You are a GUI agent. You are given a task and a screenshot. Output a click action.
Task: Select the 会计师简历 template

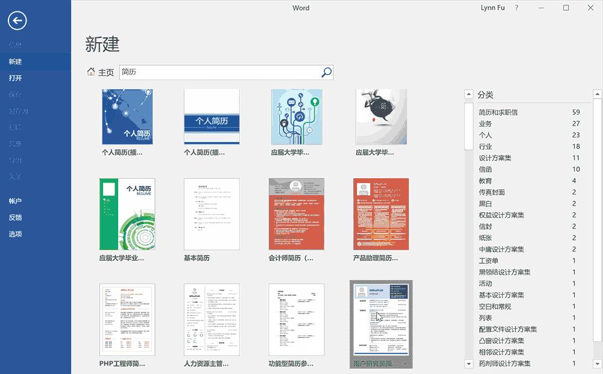tap(296, 214)
